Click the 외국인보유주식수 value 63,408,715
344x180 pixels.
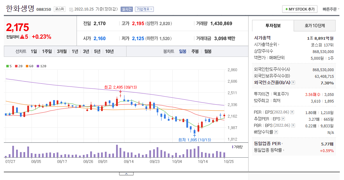pos(324,76)
